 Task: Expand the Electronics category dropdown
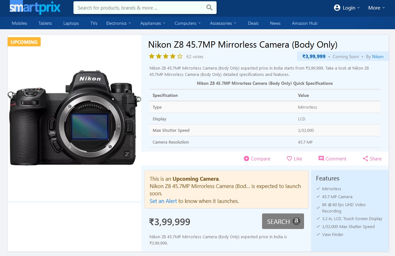[118, 23]
